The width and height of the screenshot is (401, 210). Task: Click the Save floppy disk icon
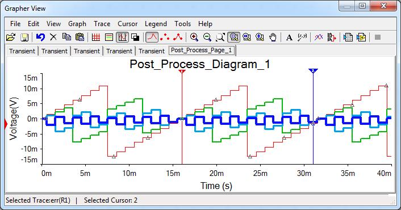click(x=24, y=37)
